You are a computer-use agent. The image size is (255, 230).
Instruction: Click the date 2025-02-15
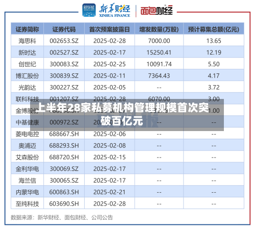point(110,158)
